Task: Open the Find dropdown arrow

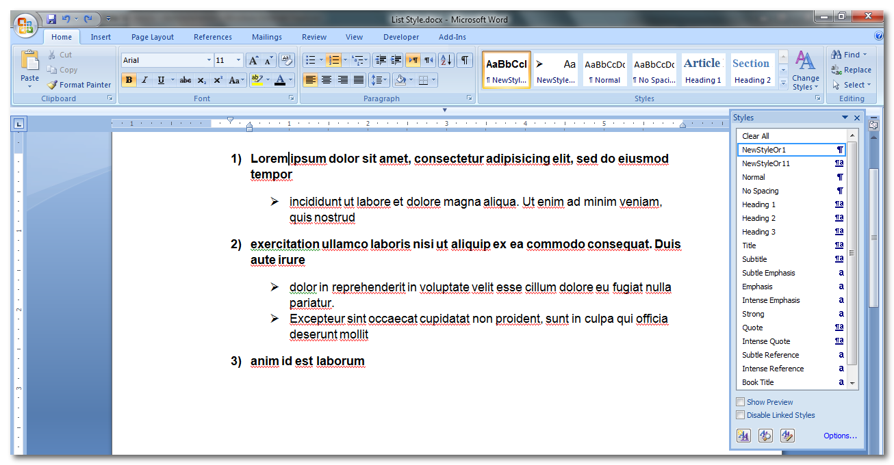Action: click(865, 55)
